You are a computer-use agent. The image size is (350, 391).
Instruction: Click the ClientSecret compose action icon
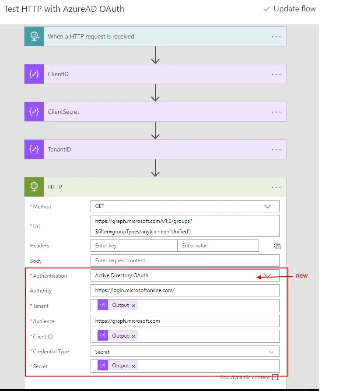pyautogui.click(x=34, y=112)
